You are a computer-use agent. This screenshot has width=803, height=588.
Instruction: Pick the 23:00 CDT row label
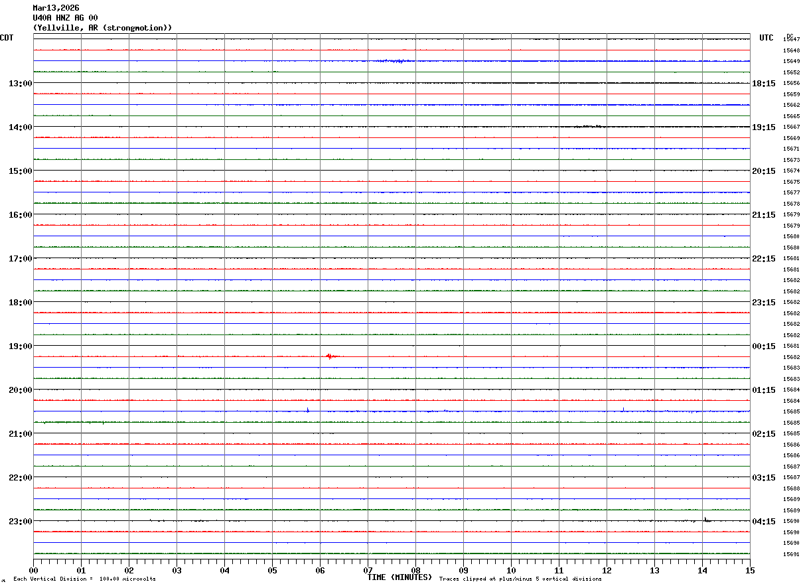[x=20, y=522]
